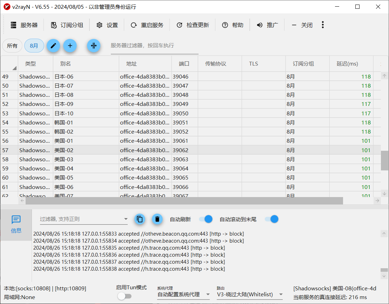389x304 pixels.
Task: Click the auto column width icon
Action: tap(94, 46)
